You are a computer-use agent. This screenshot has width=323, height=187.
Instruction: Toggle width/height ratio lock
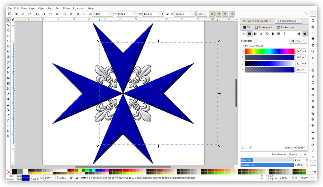tap(168, 14)
